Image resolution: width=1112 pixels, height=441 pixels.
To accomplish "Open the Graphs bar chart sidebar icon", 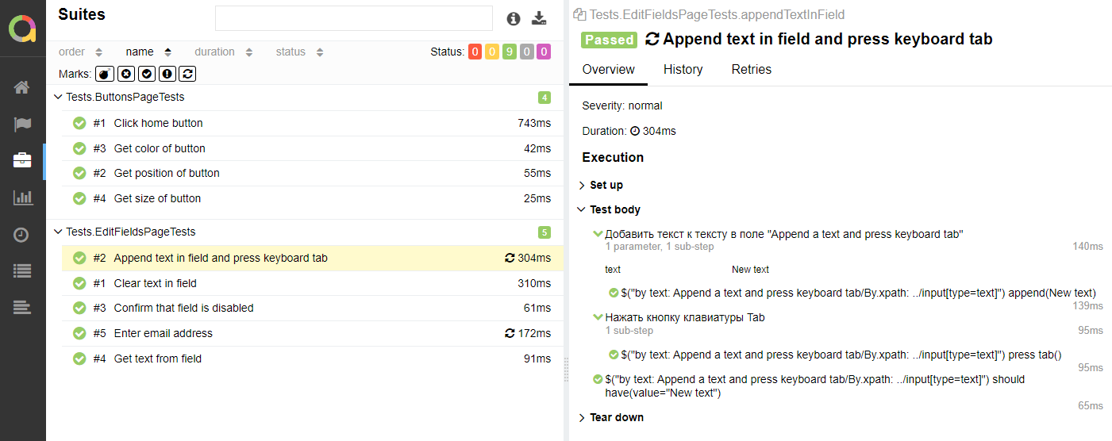I will point(22,197).
